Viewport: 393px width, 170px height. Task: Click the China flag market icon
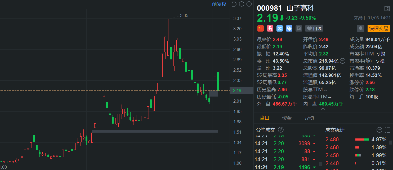coord(261,28)
